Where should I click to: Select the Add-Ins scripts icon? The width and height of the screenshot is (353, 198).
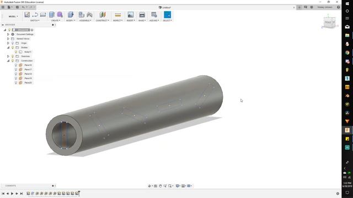click(154, 15)
